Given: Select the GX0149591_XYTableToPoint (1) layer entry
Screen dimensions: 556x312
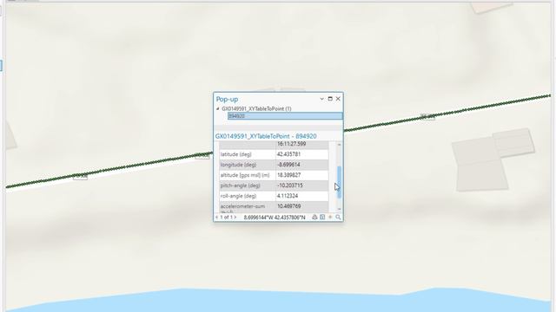Looking at the screenshot, I should pos(256,108).
